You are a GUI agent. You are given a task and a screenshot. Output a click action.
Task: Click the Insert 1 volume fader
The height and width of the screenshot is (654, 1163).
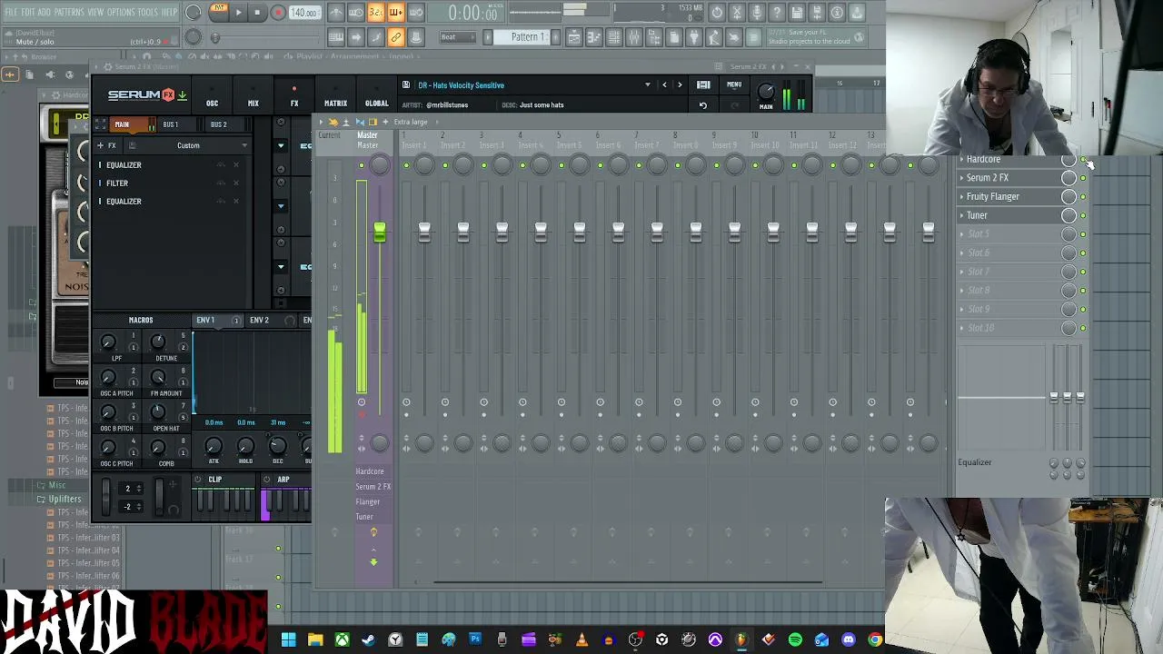click(424, 233)
